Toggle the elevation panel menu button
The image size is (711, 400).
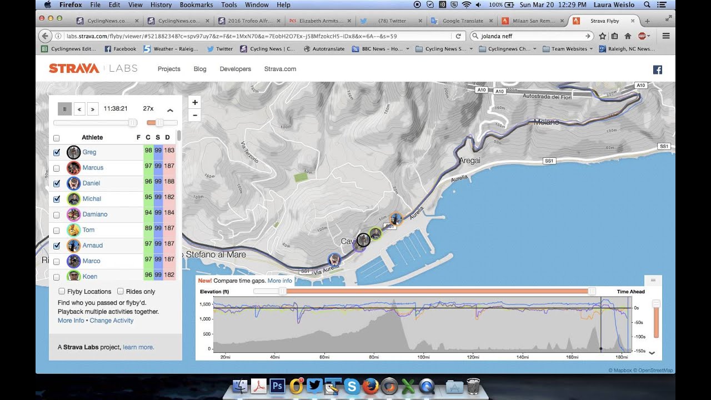(653, 280)
